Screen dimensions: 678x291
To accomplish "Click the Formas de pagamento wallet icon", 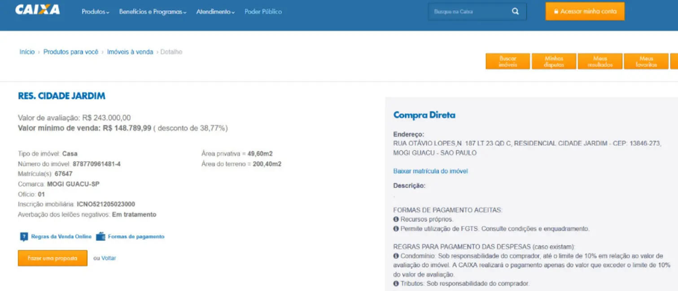I will click(x=101, y=236).
